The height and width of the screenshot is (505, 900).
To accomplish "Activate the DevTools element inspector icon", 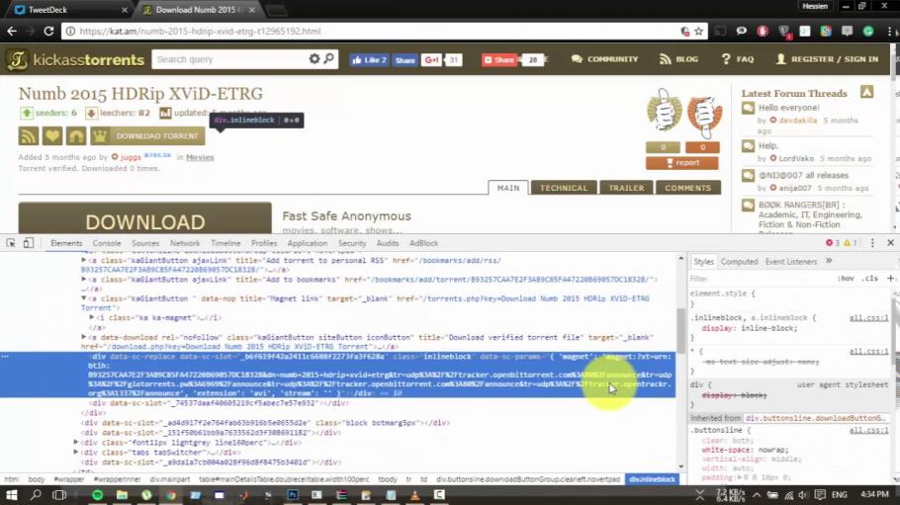I will pyautogui.click(x=11, y=243).
